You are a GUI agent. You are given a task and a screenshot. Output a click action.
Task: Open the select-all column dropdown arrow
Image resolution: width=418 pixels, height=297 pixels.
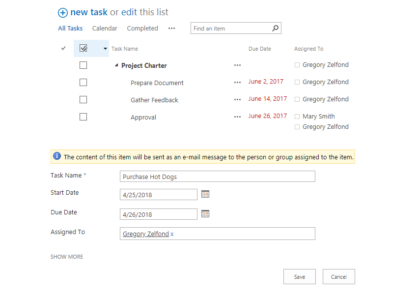(x=105, y=49)
